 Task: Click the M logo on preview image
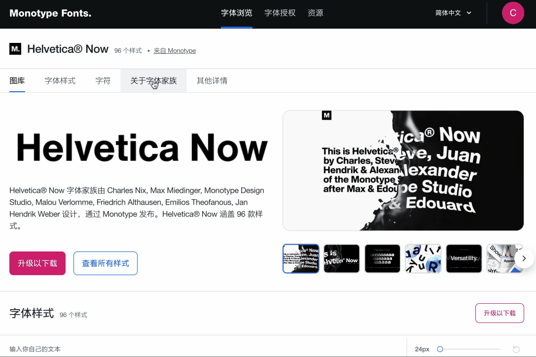tap(326, 115)
